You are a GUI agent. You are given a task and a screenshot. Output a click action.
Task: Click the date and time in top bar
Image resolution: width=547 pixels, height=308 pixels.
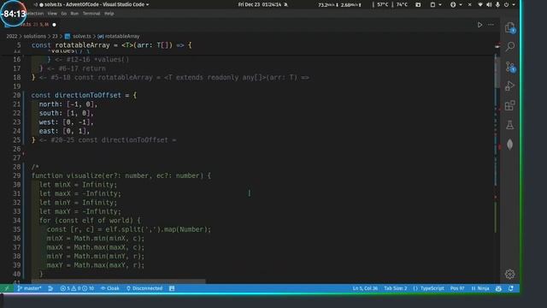260,4
